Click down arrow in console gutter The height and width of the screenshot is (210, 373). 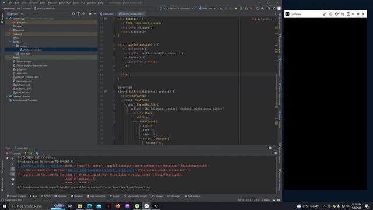pos(13,164)
